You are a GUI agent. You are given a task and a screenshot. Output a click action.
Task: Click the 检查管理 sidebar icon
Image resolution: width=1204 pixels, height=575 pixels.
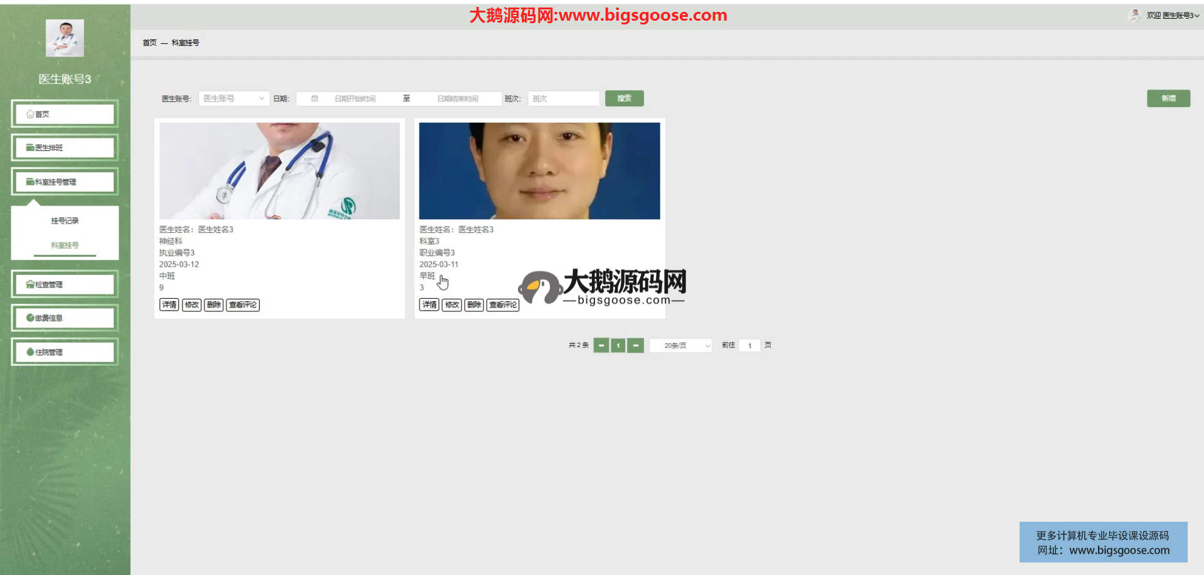(x=30, y=284)
